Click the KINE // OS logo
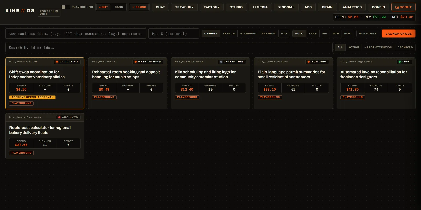Screen dimensions: 421x210 click(x=20, y=11)
